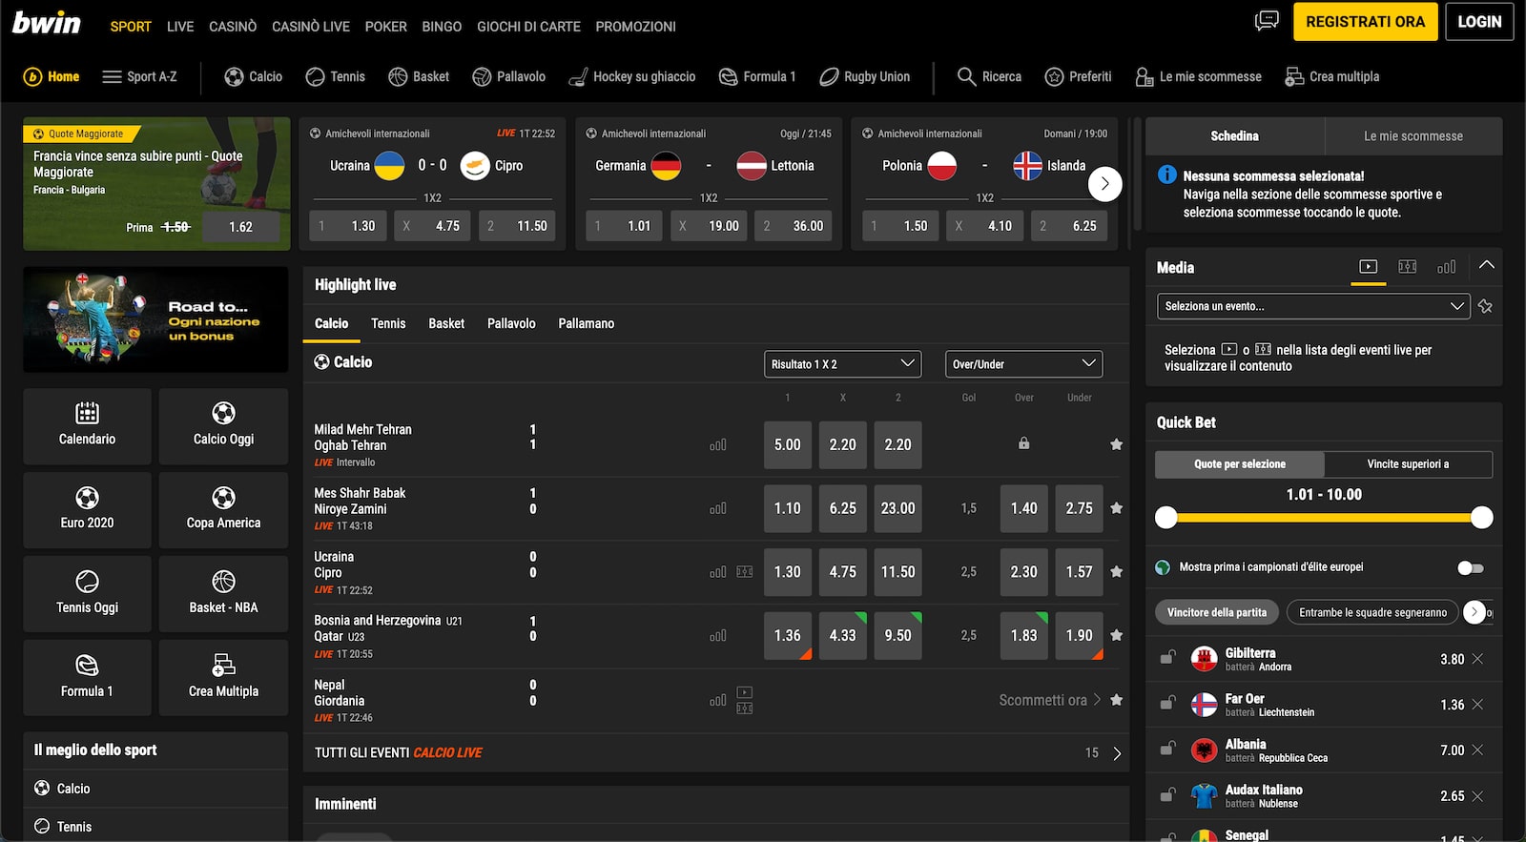Expand Tutti gli eventi calcio live
This screenshot has width=1526, height=842.
[716, 753]
